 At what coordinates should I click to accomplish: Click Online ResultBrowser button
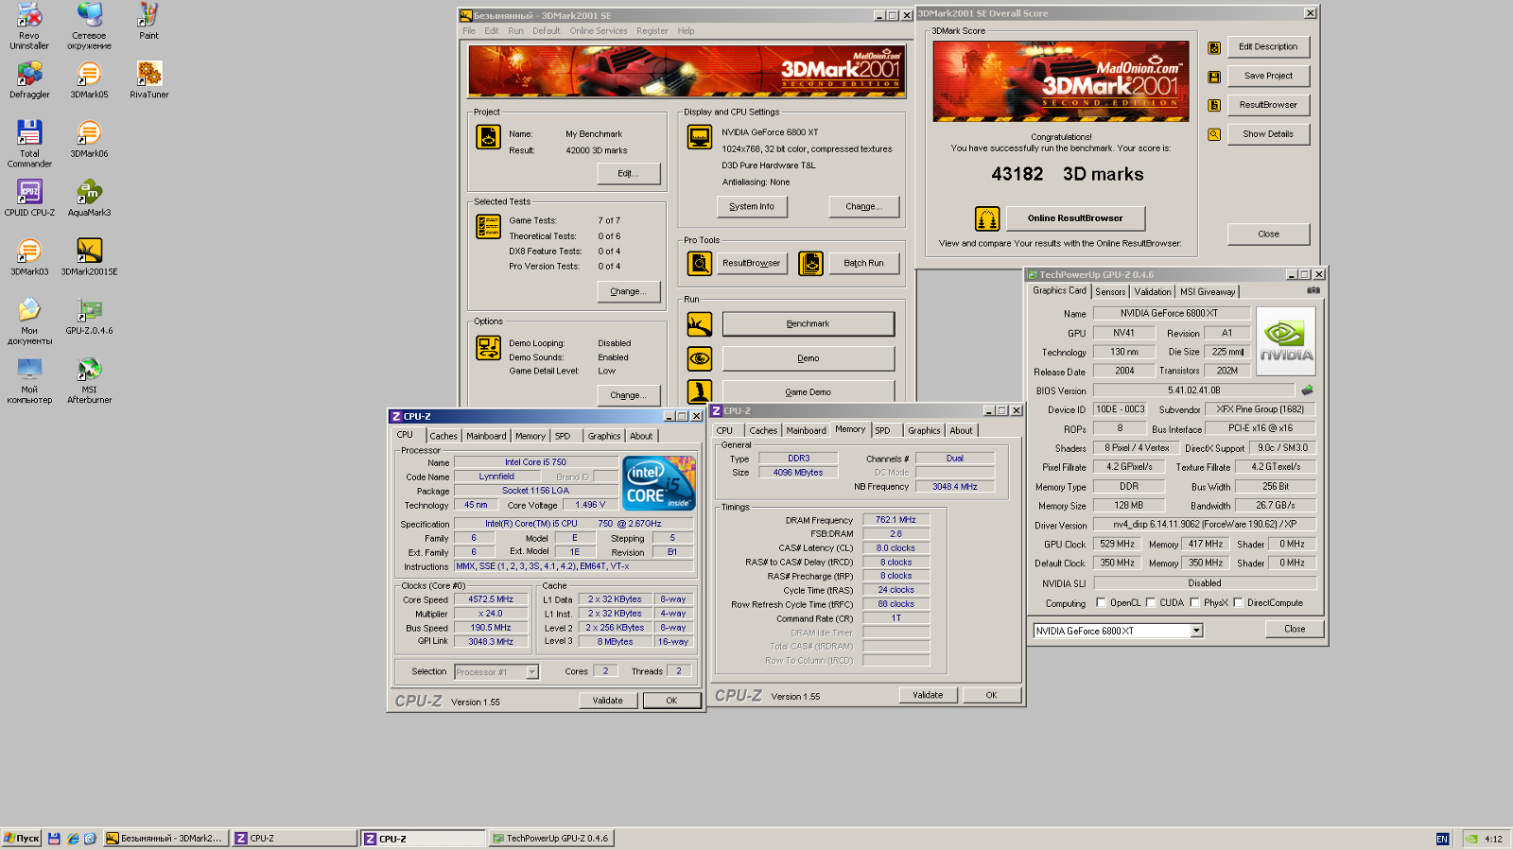tap(1075, 218)
